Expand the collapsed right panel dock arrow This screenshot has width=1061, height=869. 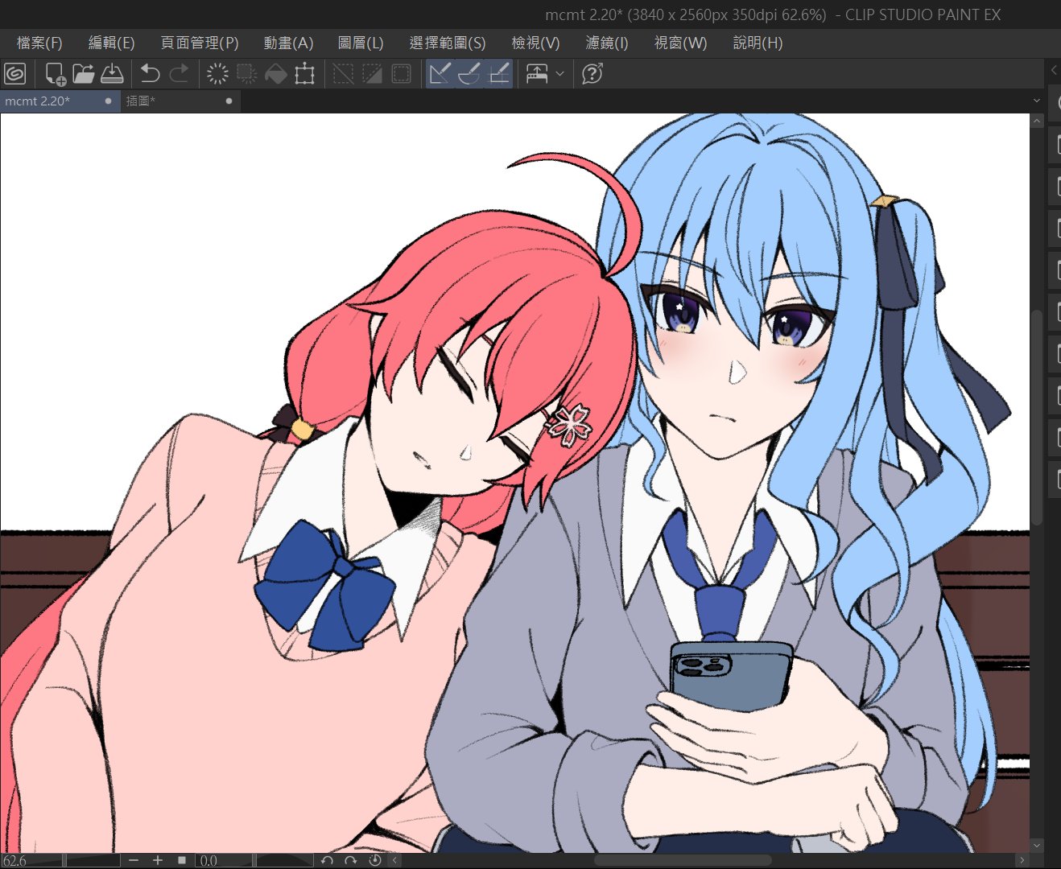[1054, 71]
